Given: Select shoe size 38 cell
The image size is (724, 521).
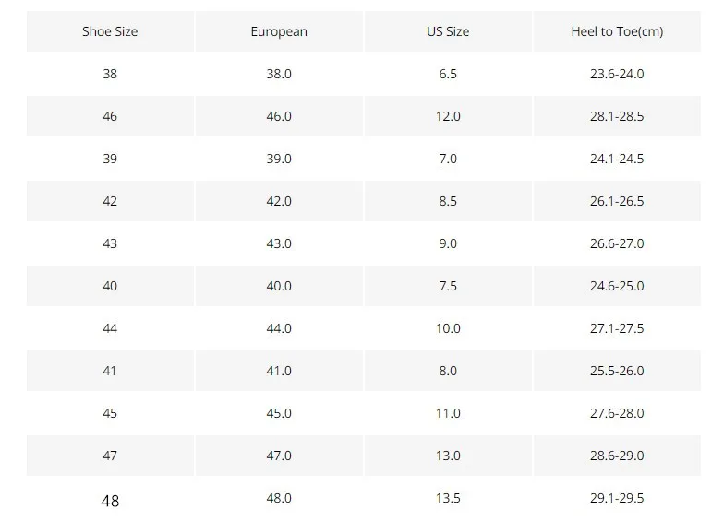Looking at the screenshot, I should [110, 74].
